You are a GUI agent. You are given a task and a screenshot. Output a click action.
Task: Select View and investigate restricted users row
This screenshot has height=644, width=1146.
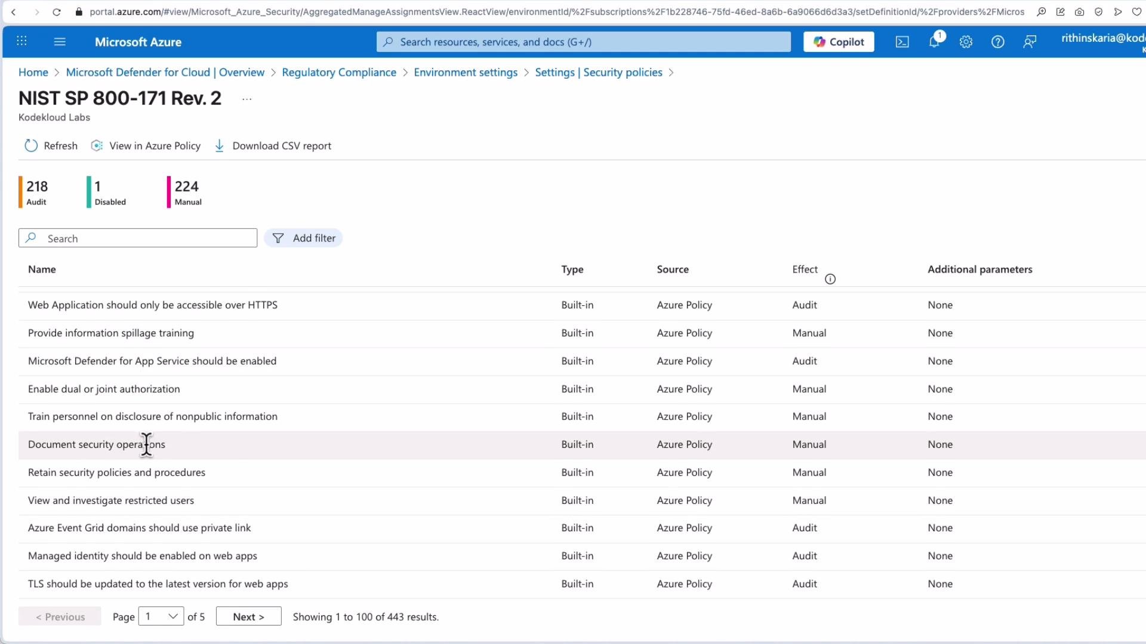pyautogui.click(x=582, y=501)
